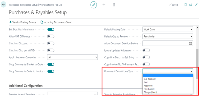Viewport: 204px width, 99px height.
Task: Turn off Copy Comments Blanket to Order
Action: 51,64
